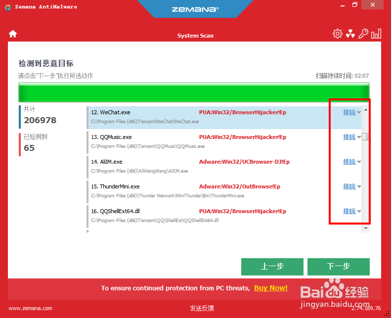Go to home screen via house icon

point(13,34)
